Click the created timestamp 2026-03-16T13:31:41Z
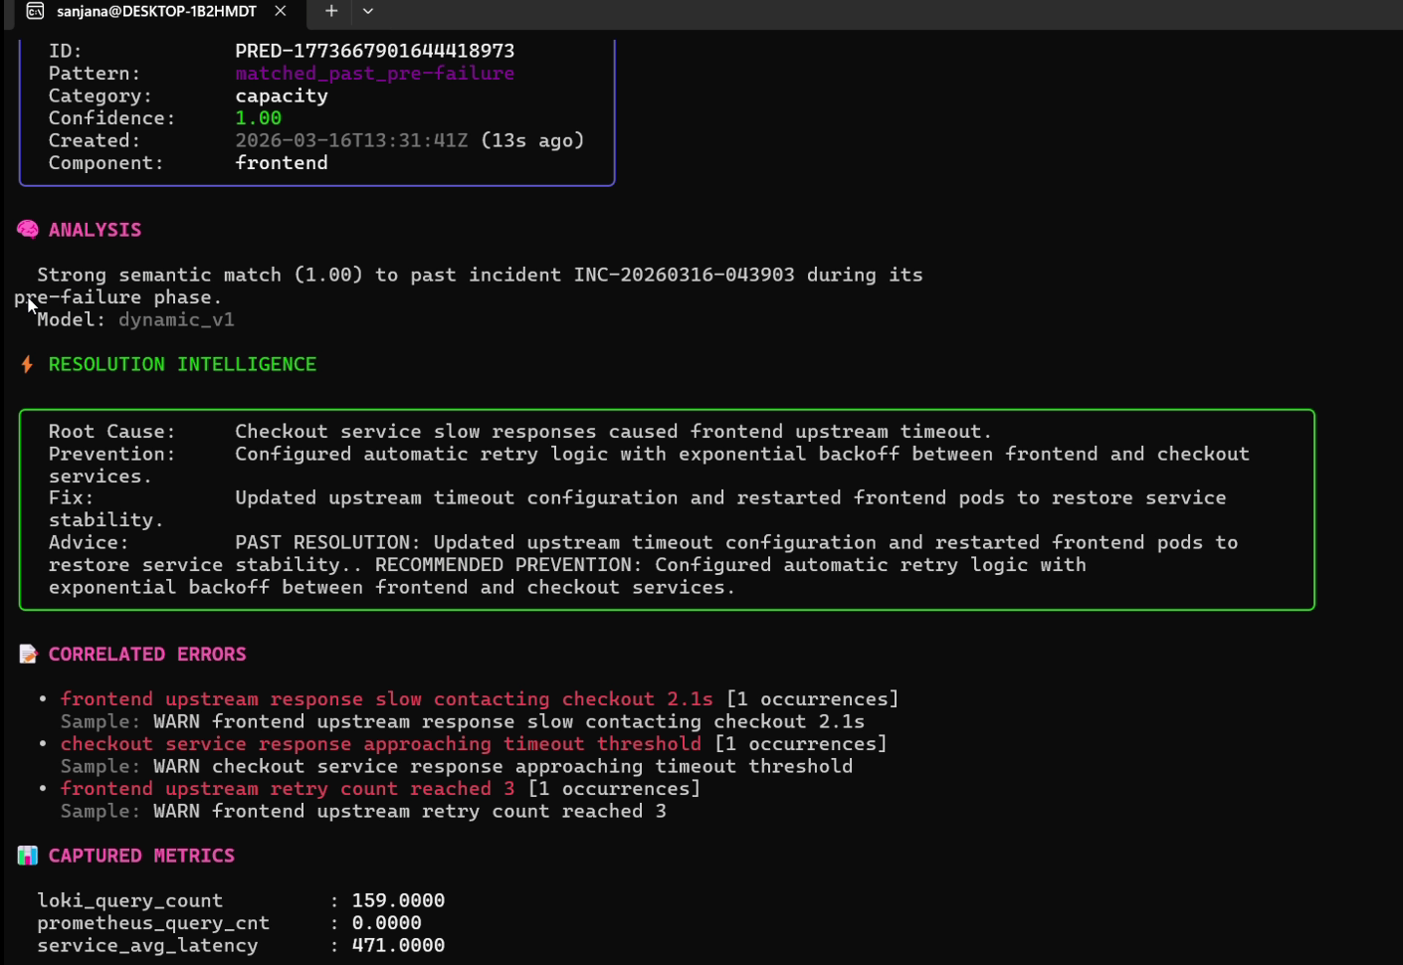Screen dimensions: 1403x965 (351, 140)
